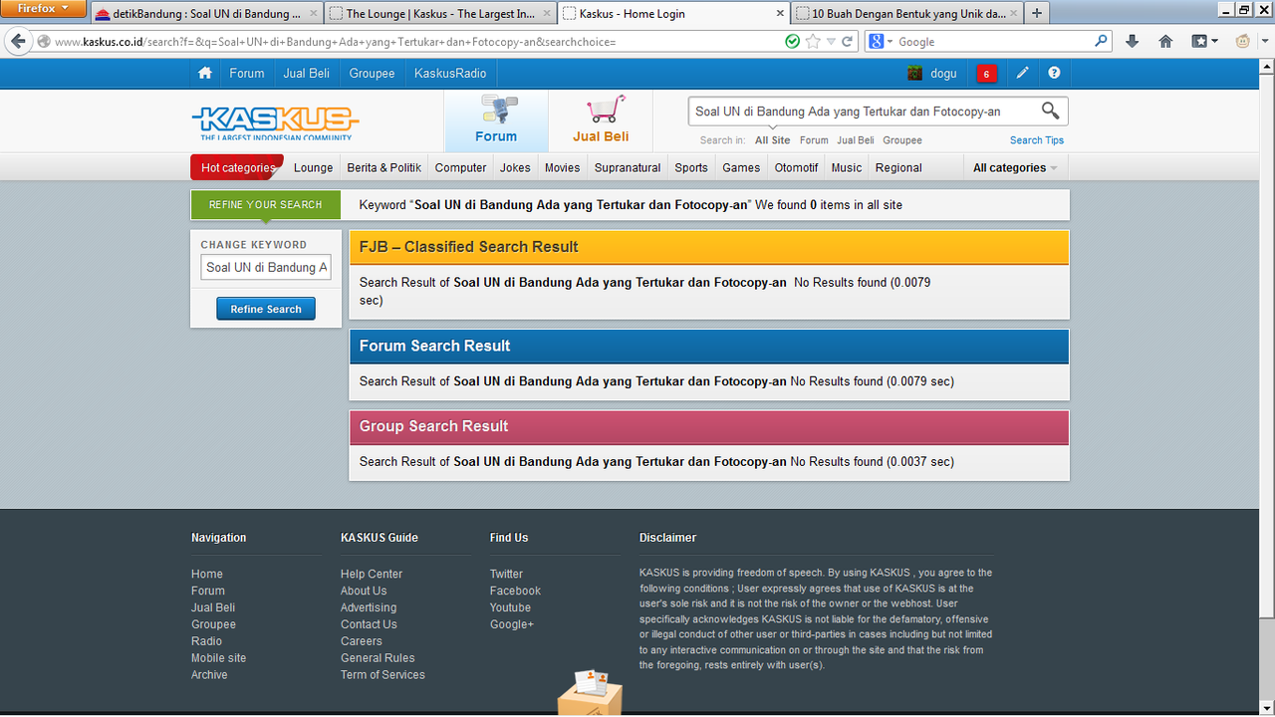
Task: Open Youtube link under Find Us
Action: tap(510, 607)
